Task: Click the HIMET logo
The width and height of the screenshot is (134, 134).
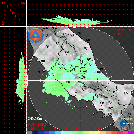Action: (126, 124)
